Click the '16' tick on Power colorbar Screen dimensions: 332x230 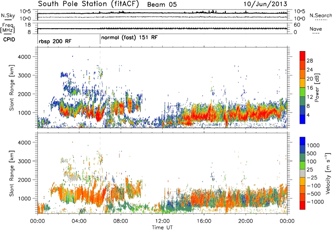310,88
